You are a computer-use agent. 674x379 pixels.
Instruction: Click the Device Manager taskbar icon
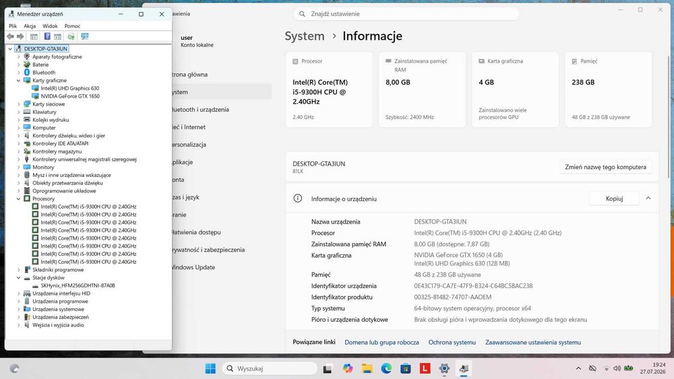(x=464, y=368)
